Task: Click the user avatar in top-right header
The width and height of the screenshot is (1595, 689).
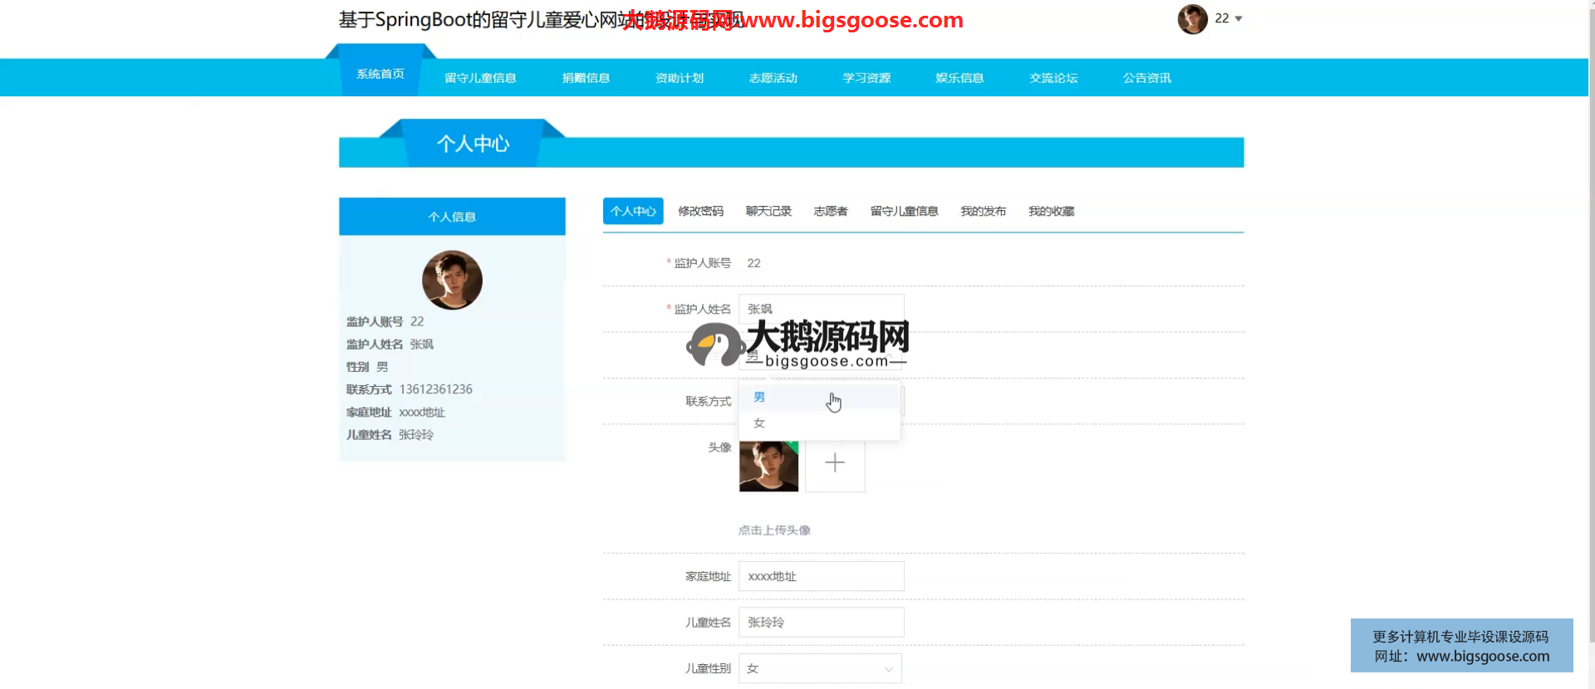Action: 1192,19
